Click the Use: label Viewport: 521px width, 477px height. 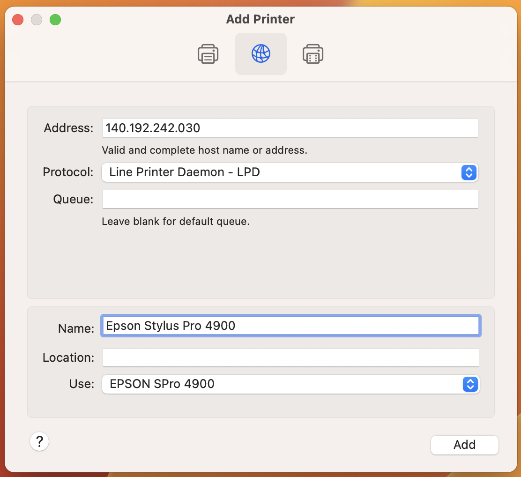(x=82, y=384)
